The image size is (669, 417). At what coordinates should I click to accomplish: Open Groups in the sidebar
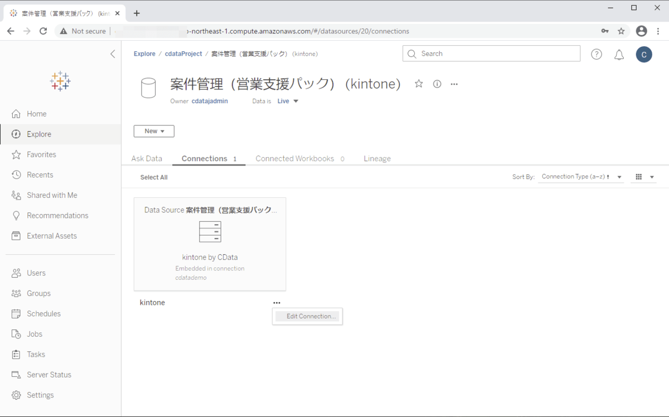[60, 293]
